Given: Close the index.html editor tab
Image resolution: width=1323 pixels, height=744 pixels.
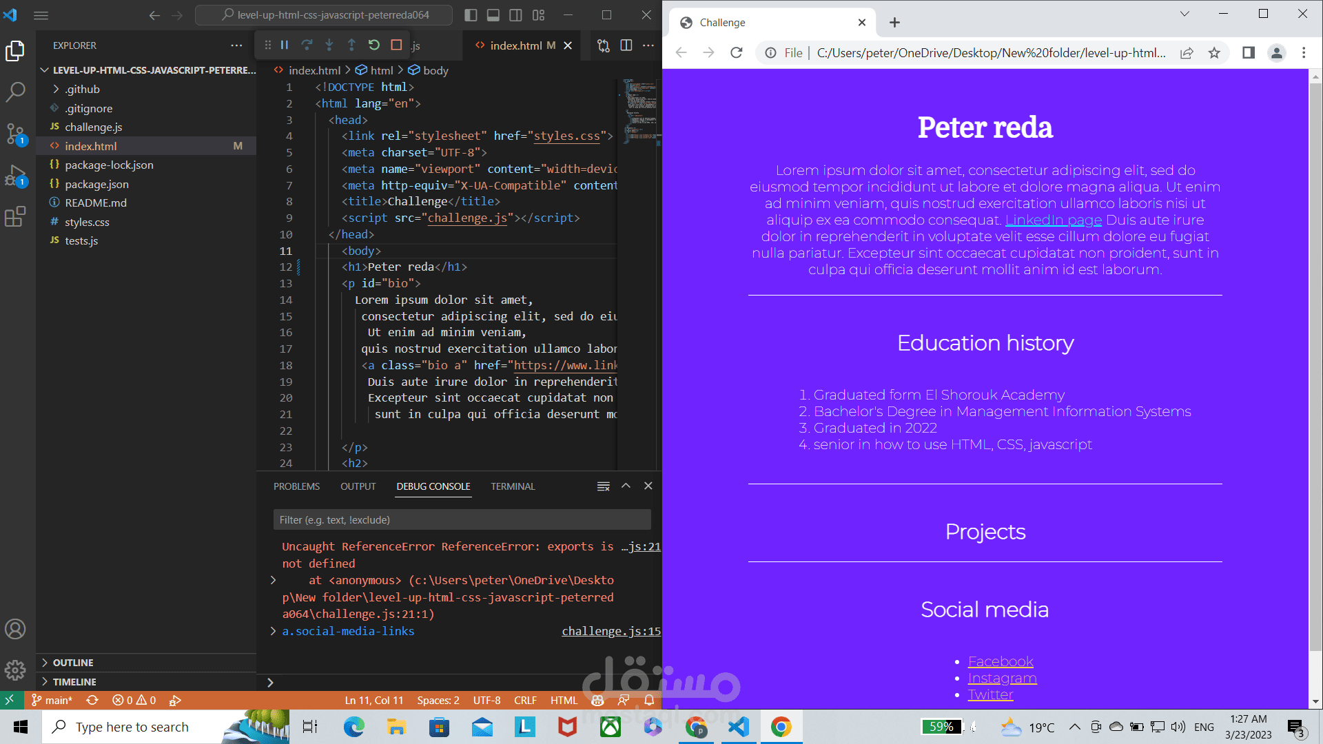Looking at the screenshot, I should 568,45.
